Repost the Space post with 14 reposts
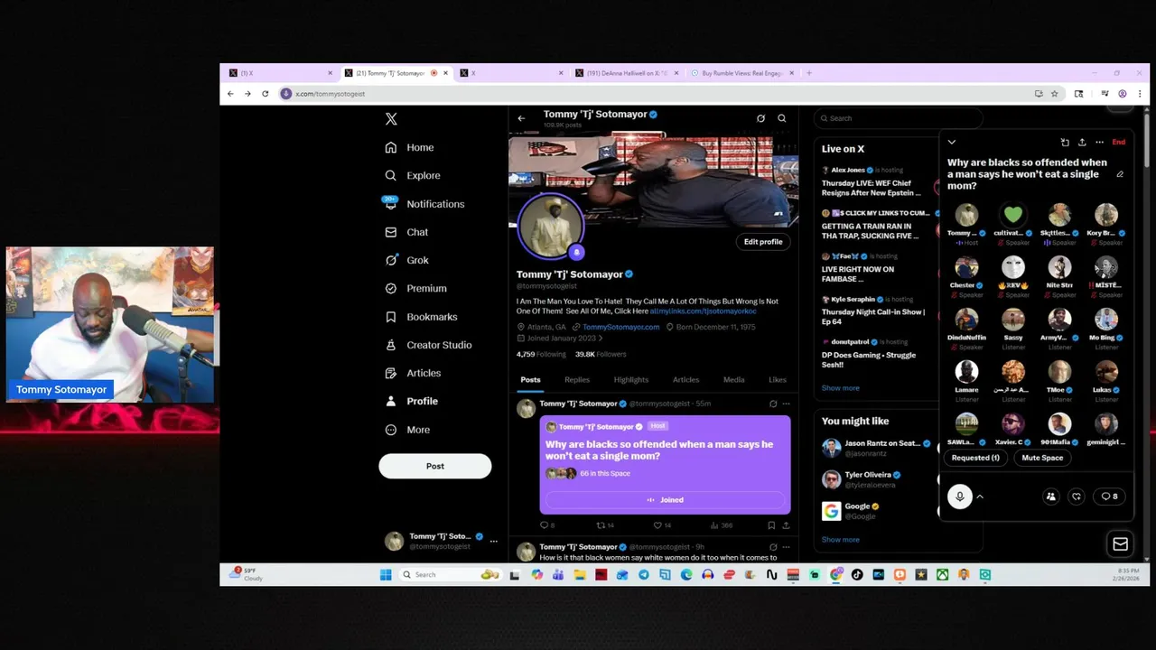Image resolution: width=1156 pixels, height=650 pixels. click(605, 525)
